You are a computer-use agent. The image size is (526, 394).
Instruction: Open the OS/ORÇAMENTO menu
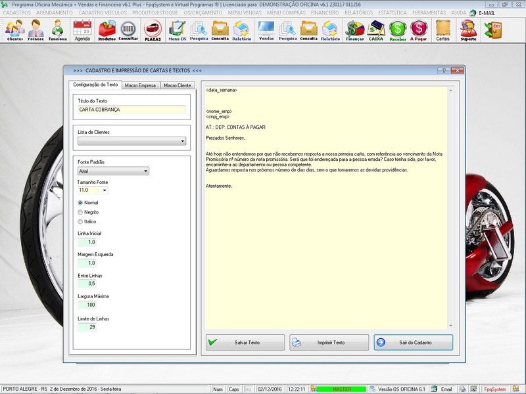pos(203,12)
